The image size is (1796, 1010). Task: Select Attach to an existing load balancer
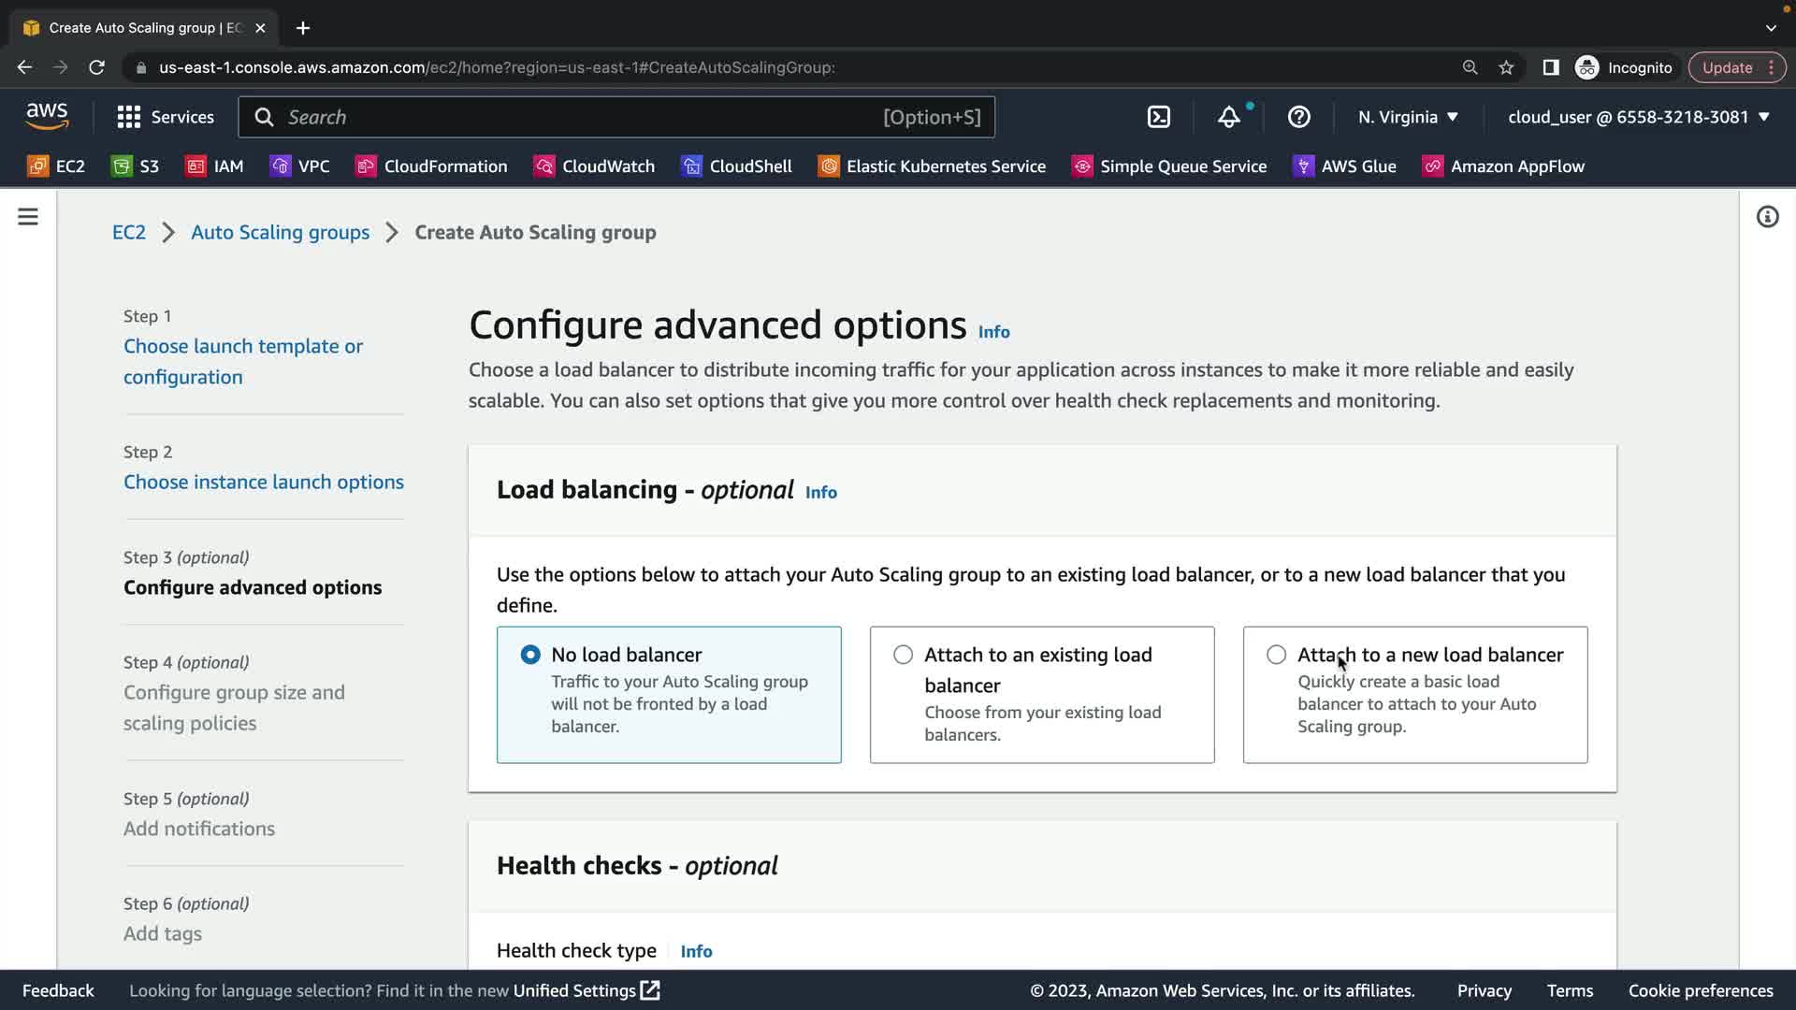coord(903,655)
